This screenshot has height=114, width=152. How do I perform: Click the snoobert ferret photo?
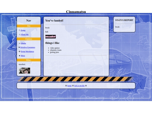point(24,71)
